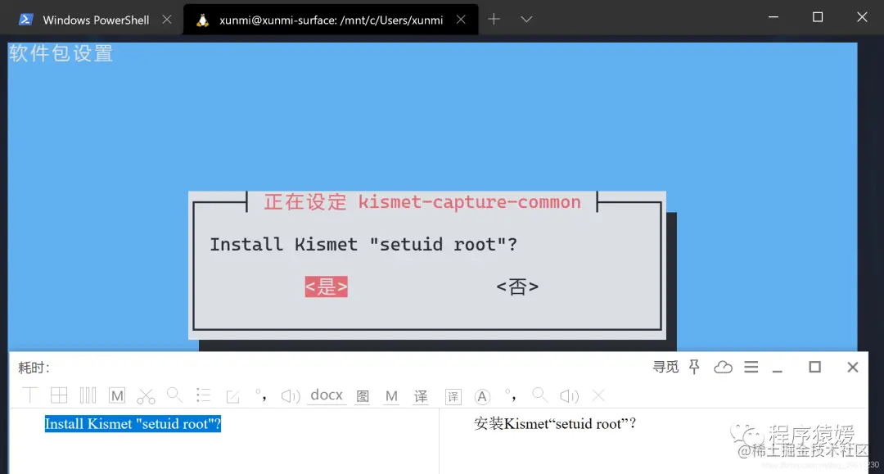The width and height of the screenshot is (884, 474).
Task: Click the X clear icon in the toolbar
Action: [598, 395]
